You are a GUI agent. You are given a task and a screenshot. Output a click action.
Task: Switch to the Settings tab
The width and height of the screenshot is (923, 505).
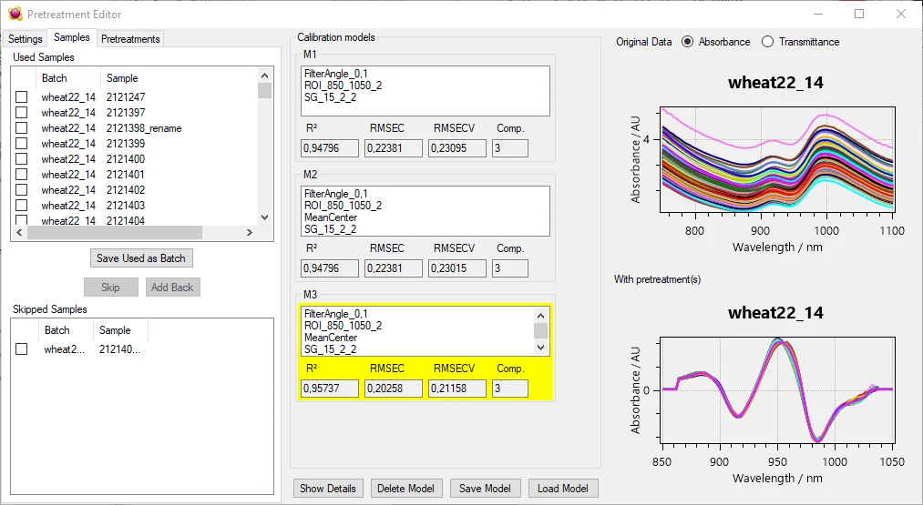(26, 39)
